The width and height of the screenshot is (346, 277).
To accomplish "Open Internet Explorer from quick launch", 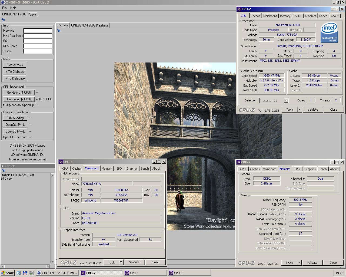I will coord(19,273).
